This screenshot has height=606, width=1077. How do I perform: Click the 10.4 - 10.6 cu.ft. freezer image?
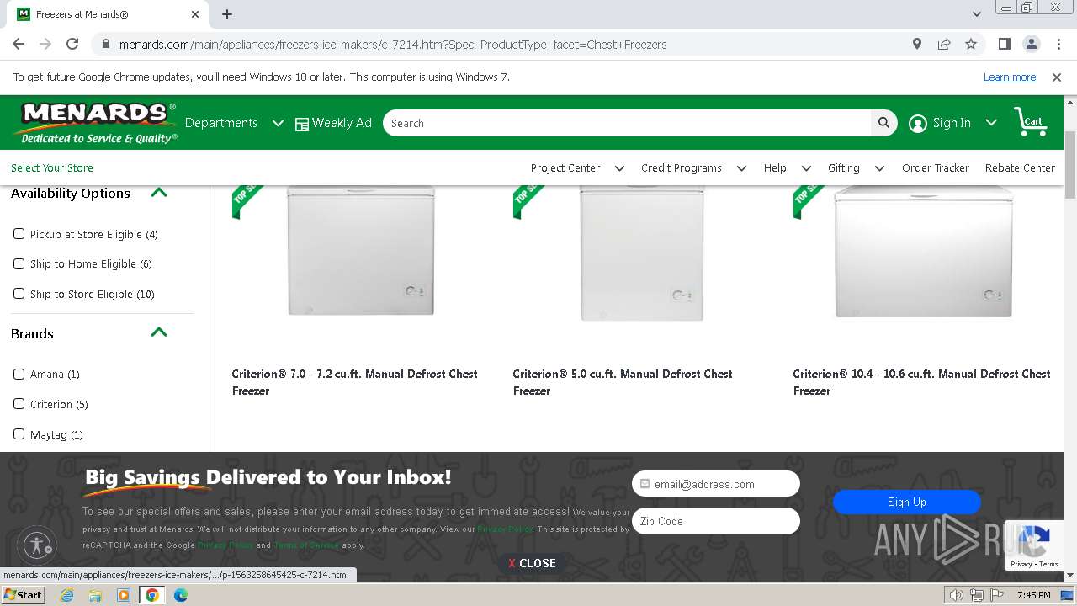tap(923, 252)
